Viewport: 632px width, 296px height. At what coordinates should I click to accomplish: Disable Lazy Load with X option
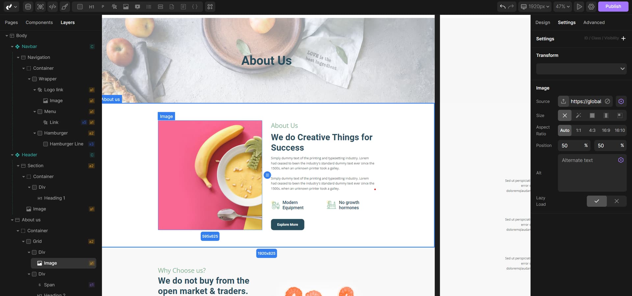coord(617,201)
